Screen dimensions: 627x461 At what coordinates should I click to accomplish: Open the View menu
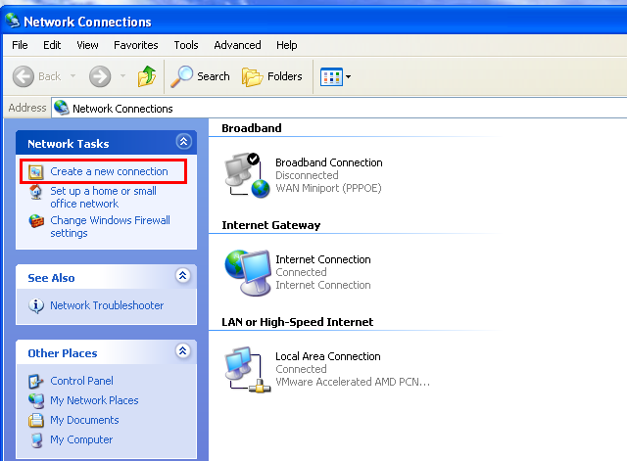tap(87, 45)
